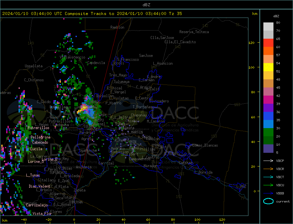
Task: Click the x-axis tick label '-40'
Action: tap(24, 220)
